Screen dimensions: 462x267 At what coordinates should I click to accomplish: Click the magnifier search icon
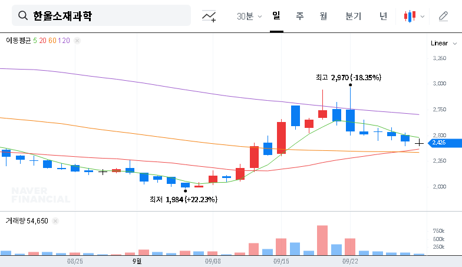click(24, 16)
